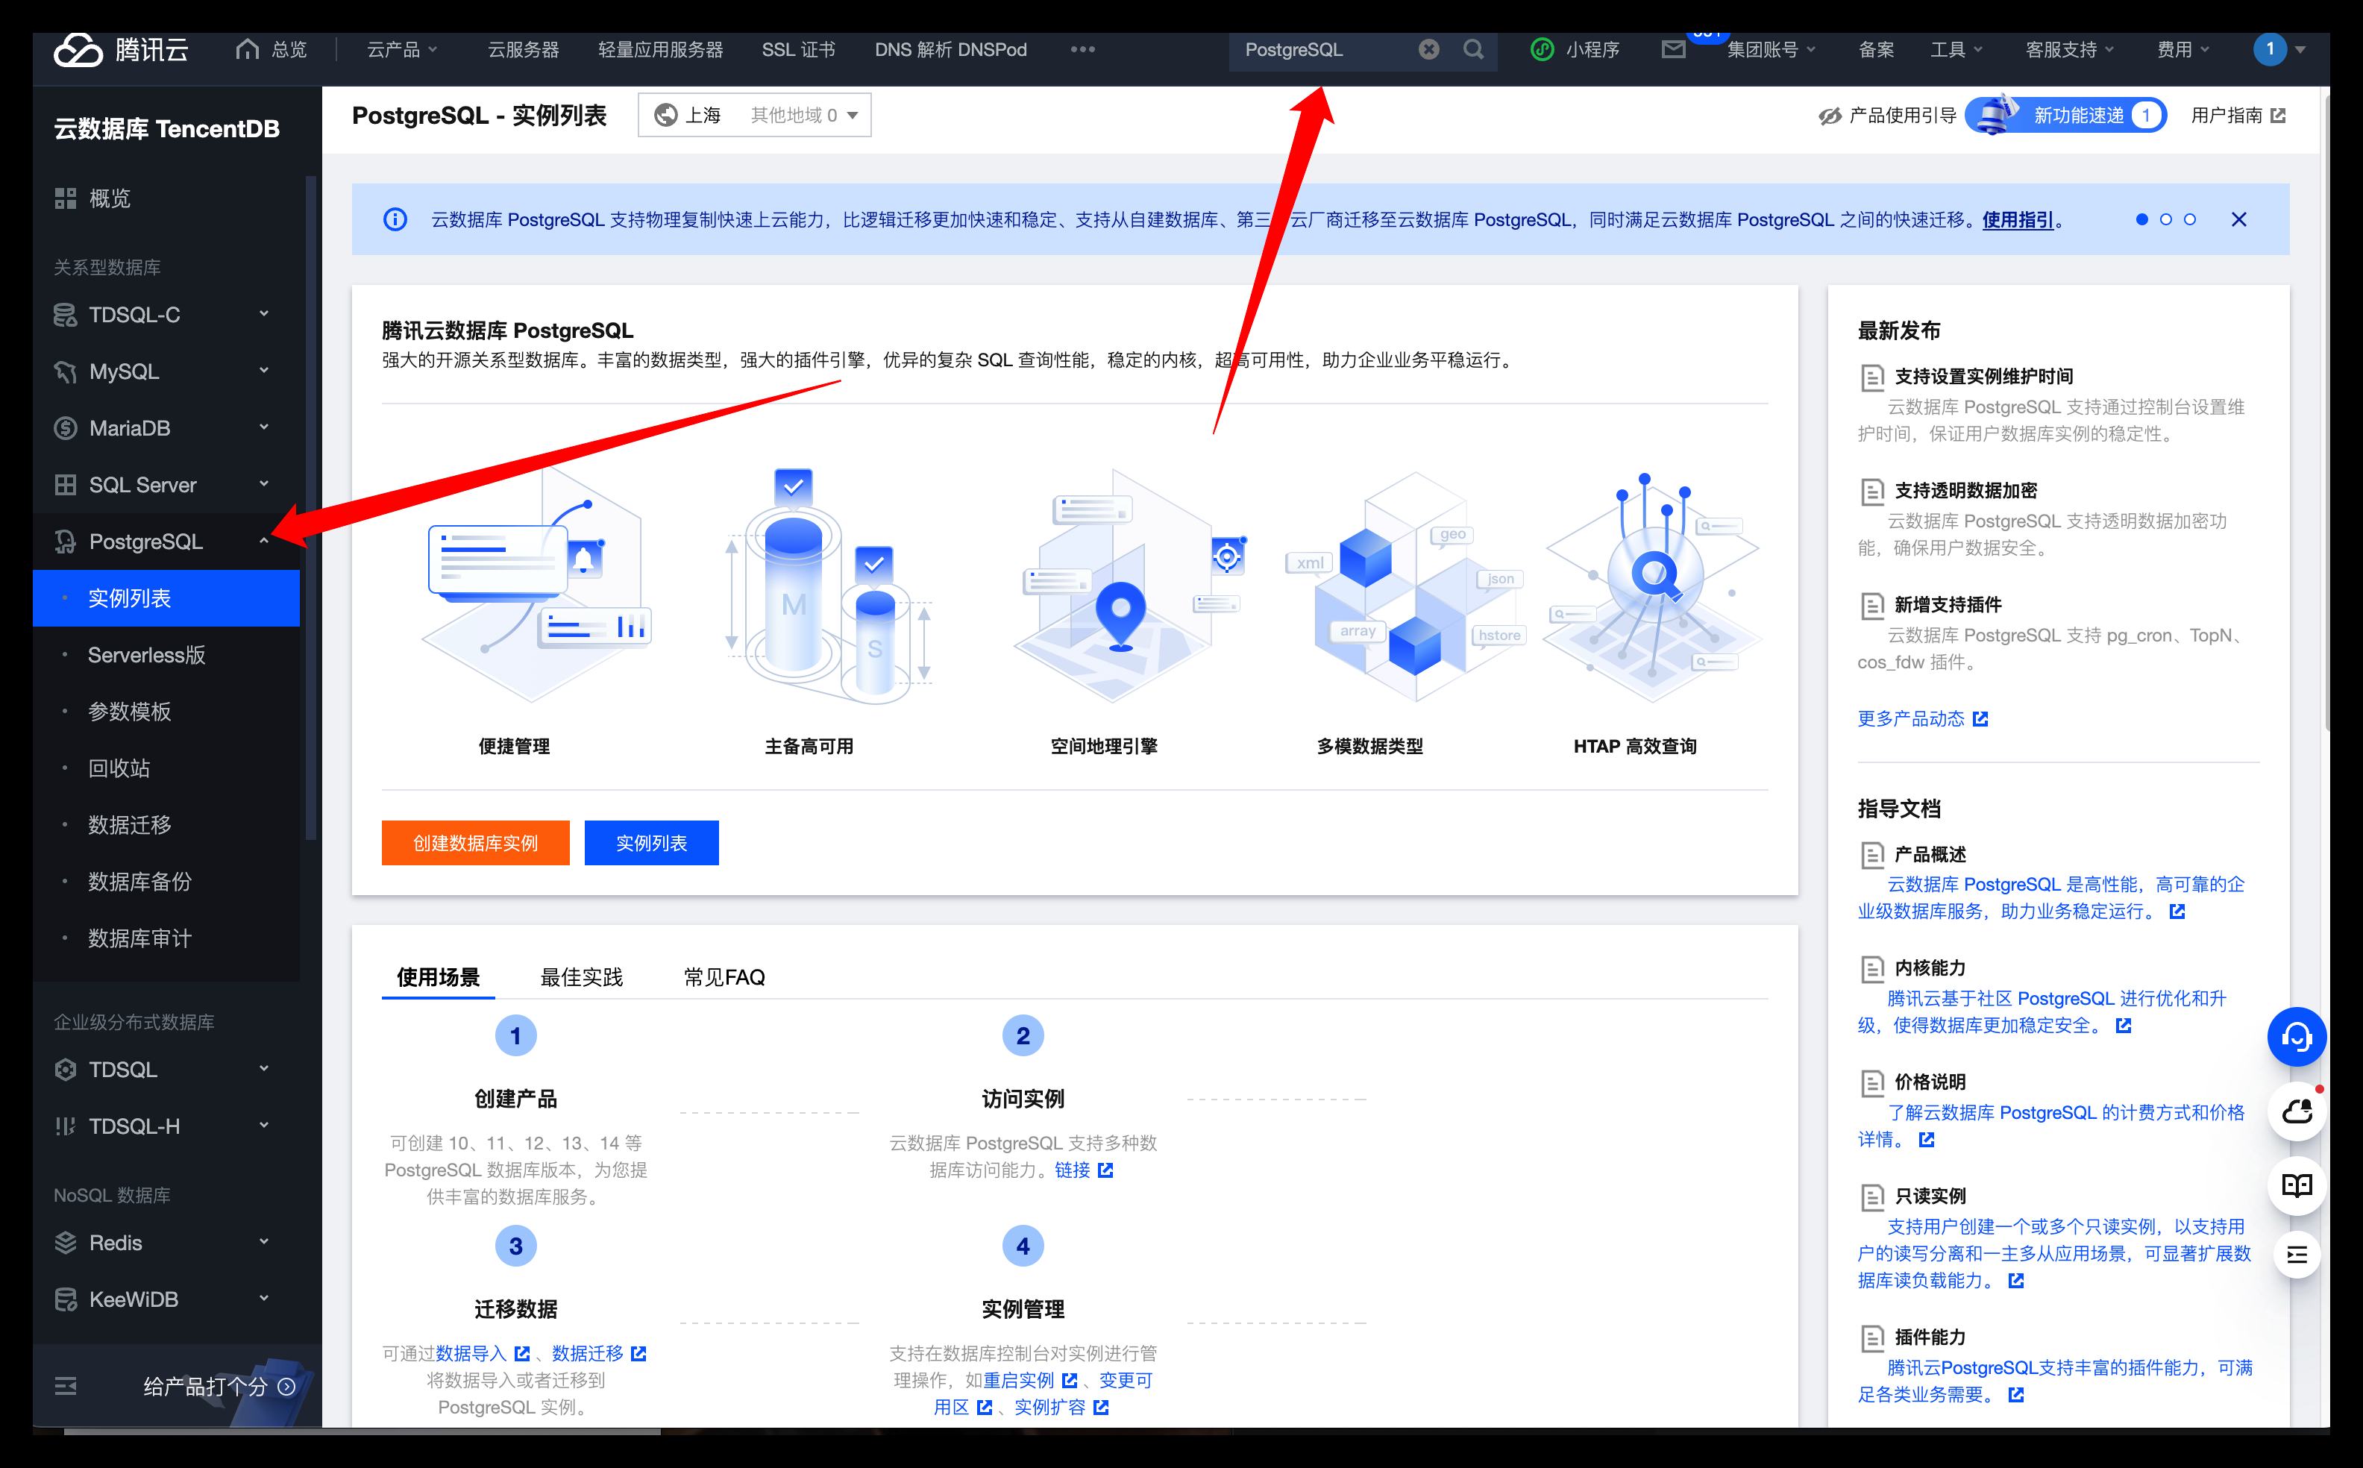
Task: Click the orange 创建数据库实例 button
Action: [476, 843]
